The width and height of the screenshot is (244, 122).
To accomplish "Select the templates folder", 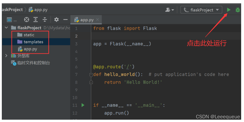I will pos(30,42).
